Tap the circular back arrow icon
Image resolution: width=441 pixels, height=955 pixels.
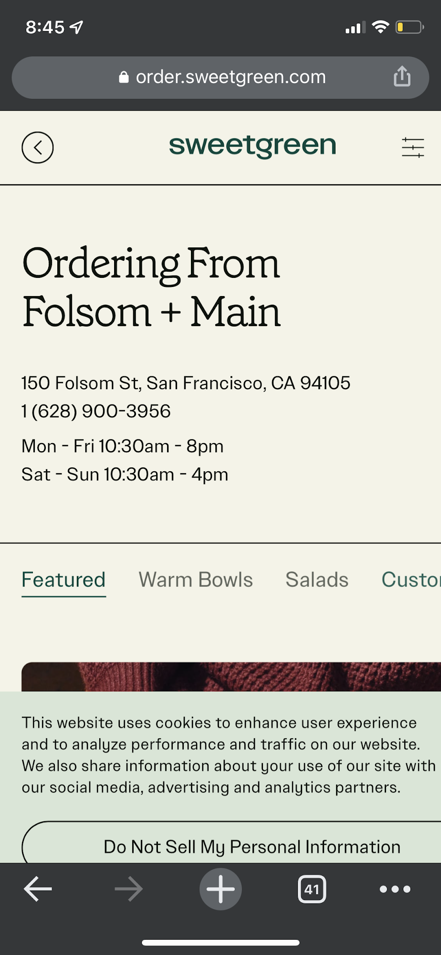click(38, 148)
